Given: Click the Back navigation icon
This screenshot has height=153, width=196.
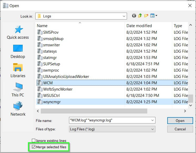Looking at the screenshot, I should (134, 16).
